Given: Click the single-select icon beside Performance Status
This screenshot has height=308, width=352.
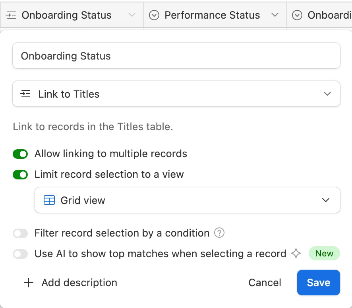Looking at the screenshot, I should coord(154,15).
